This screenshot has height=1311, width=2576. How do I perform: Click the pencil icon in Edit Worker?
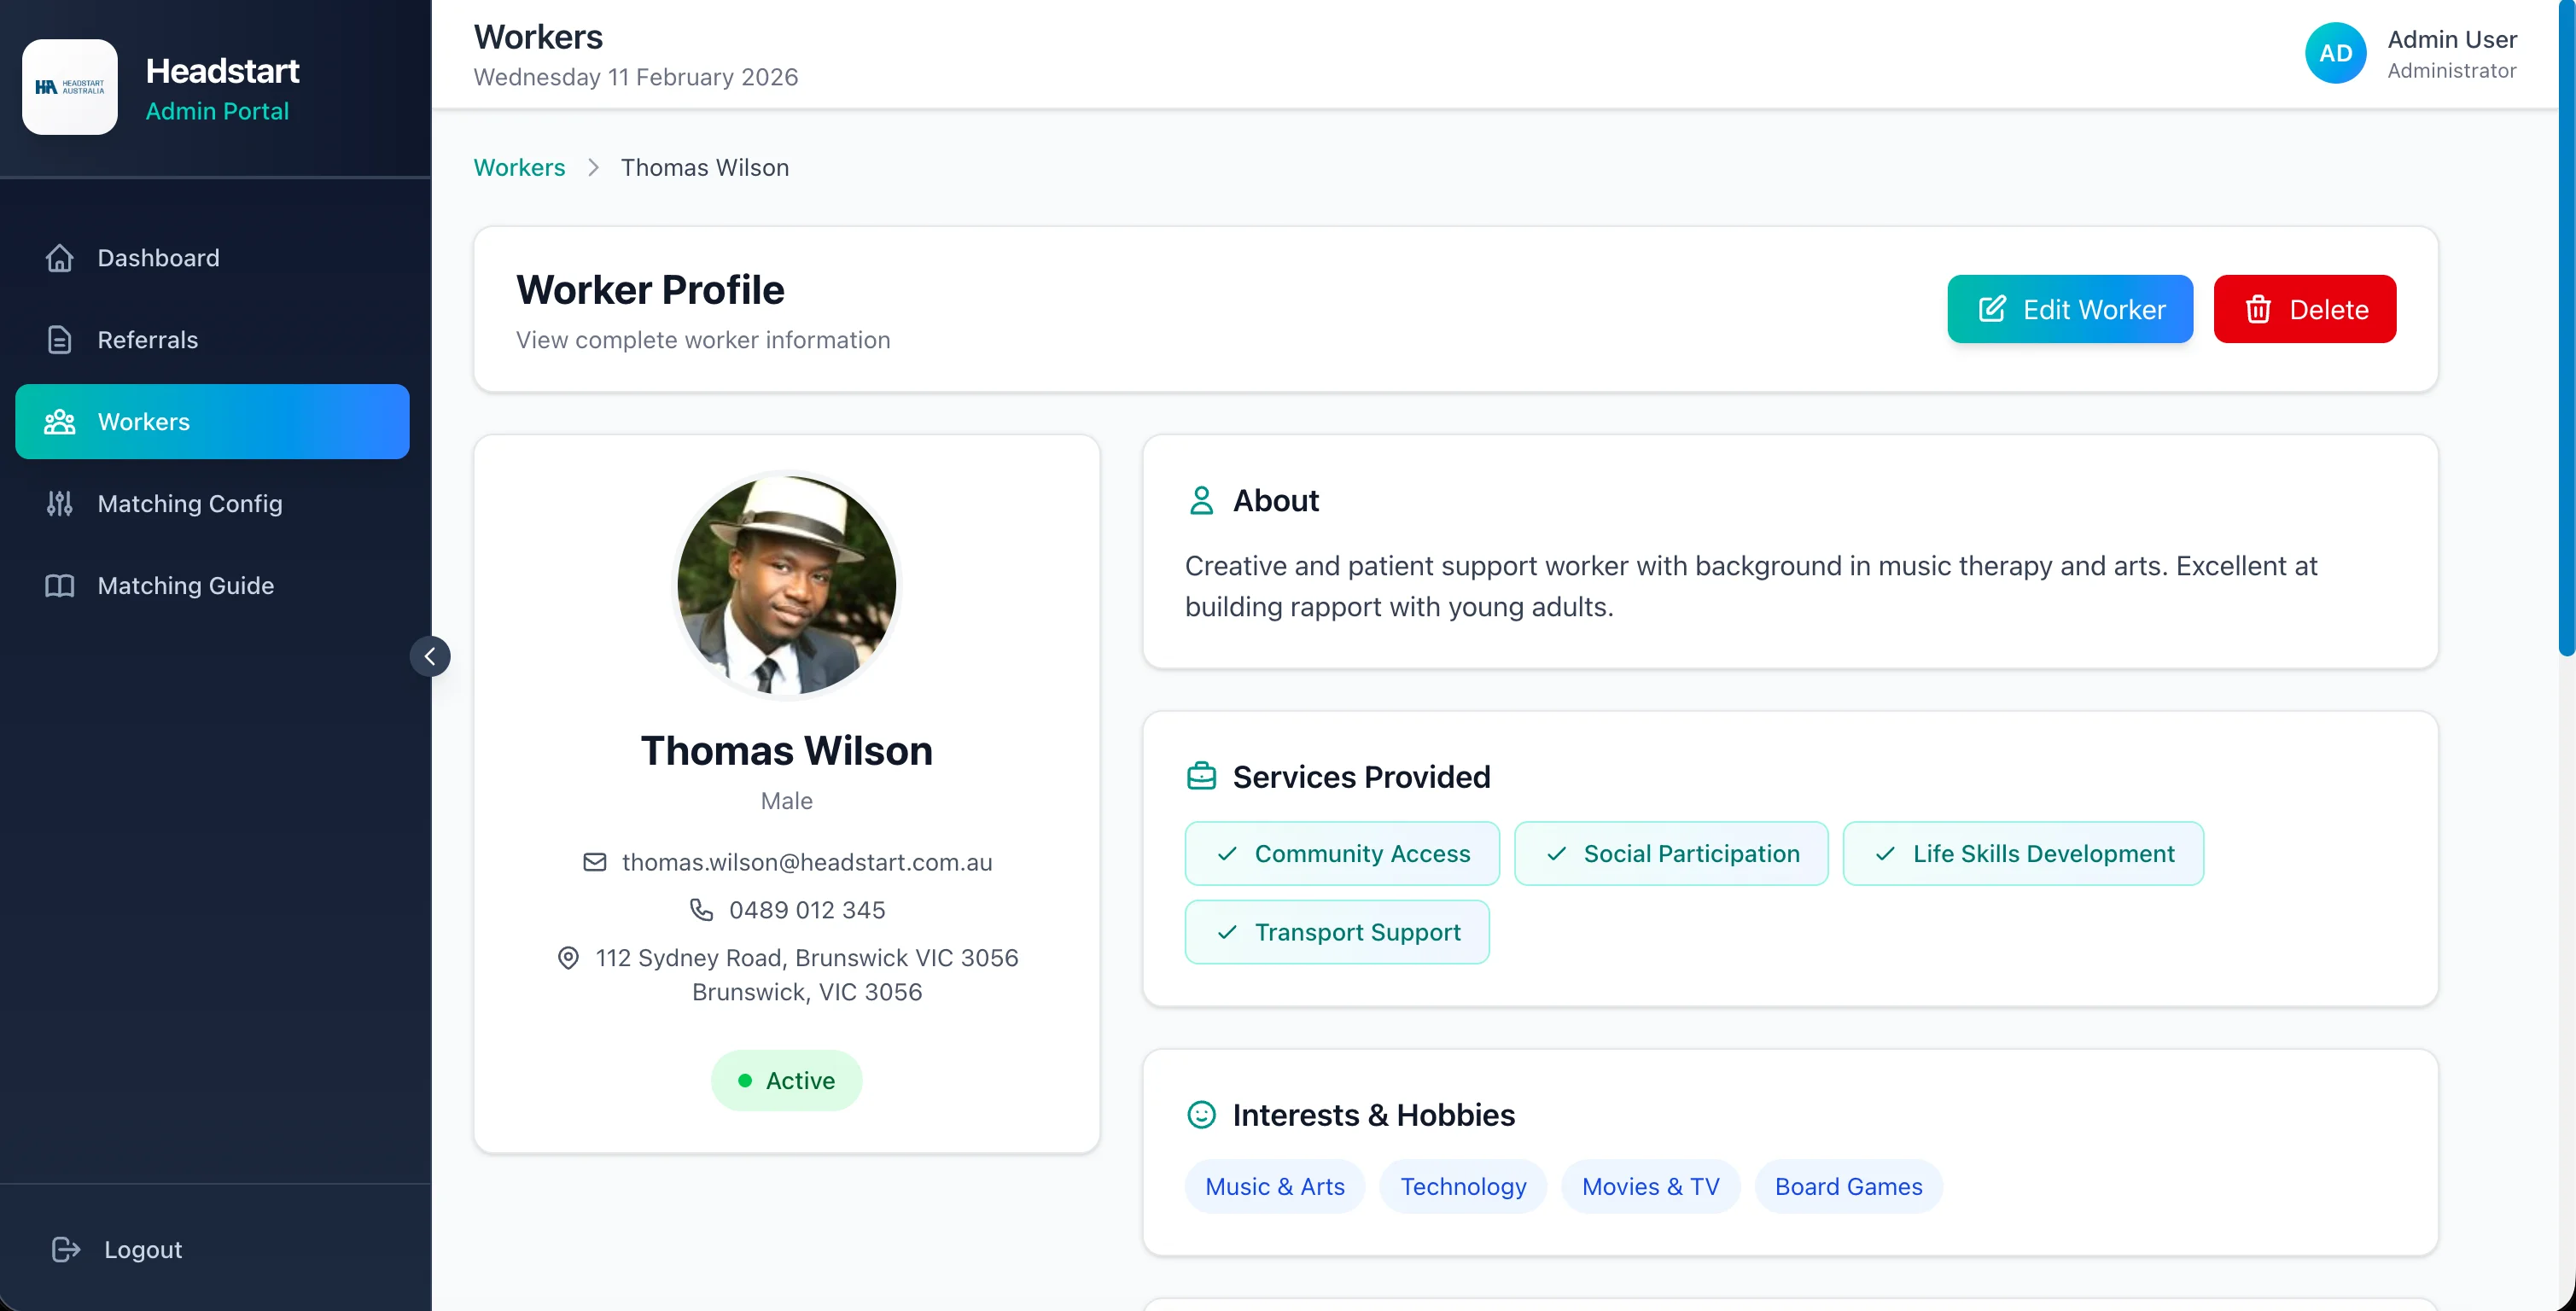(1992, 309)
